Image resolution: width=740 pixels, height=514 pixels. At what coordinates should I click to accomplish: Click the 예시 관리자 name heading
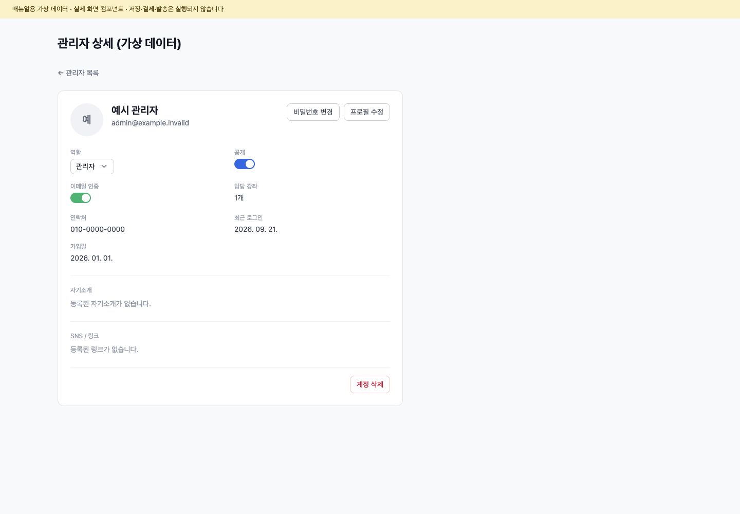click(x=135, y=110)
